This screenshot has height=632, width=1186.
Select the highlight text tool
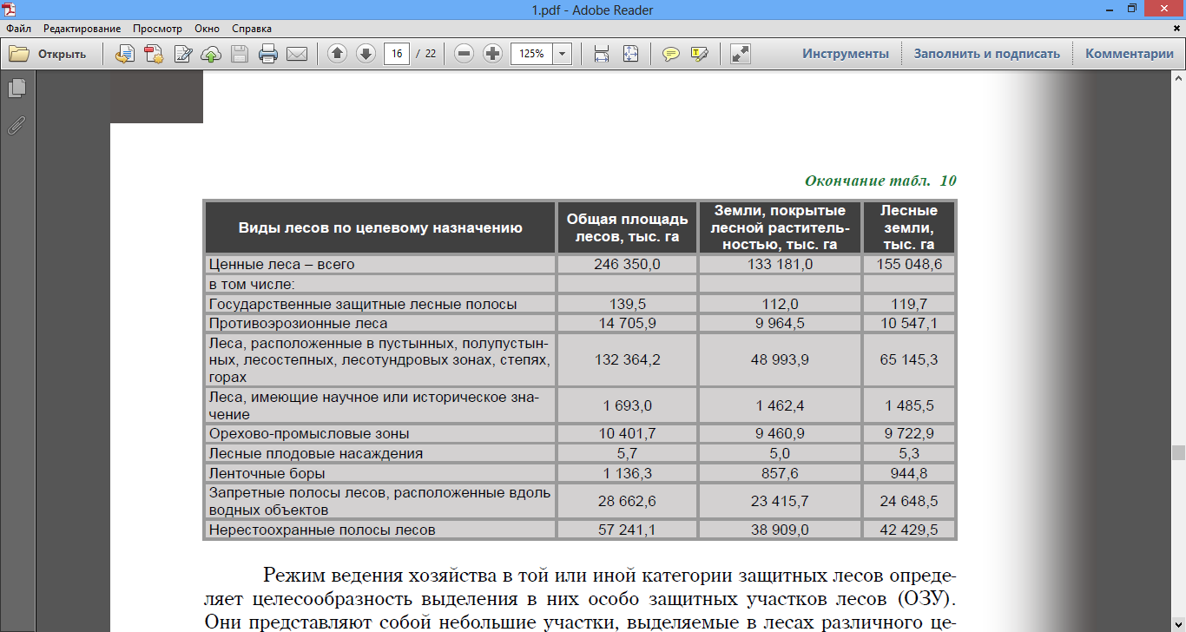pos(700,54)
